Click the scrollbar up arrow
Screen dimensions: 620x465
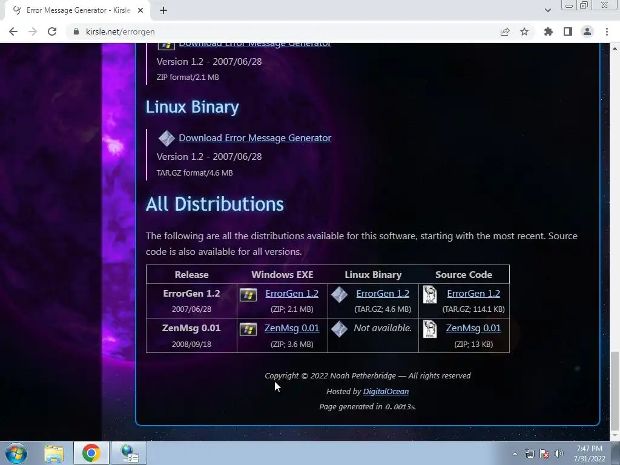pos(615,48)
